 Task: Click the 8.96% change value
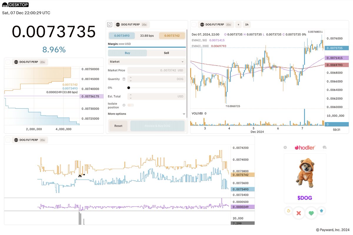pyautogui.click(x=54, y=50)
